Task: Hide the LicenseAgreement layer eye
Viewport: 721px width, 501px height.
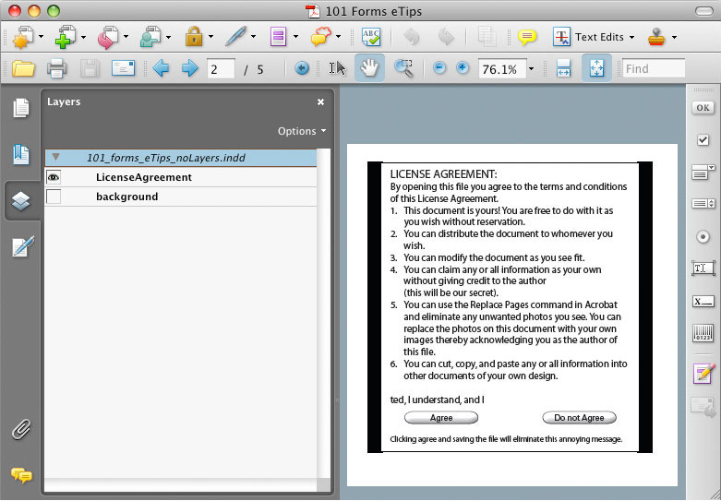Action: point(54,177)
